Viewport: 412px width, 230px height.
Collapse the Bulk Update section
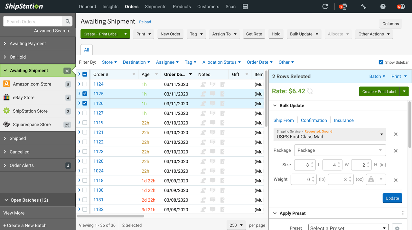[x=275, y=106]
